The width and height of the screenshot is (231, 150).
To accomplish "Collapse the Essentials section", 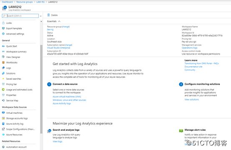I will tap(59, 21).
